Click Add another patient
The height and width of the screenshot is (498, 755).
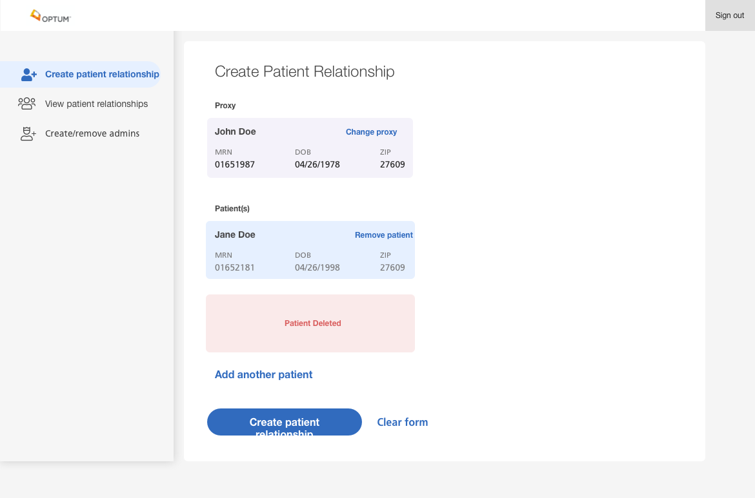tap(263, 374)
